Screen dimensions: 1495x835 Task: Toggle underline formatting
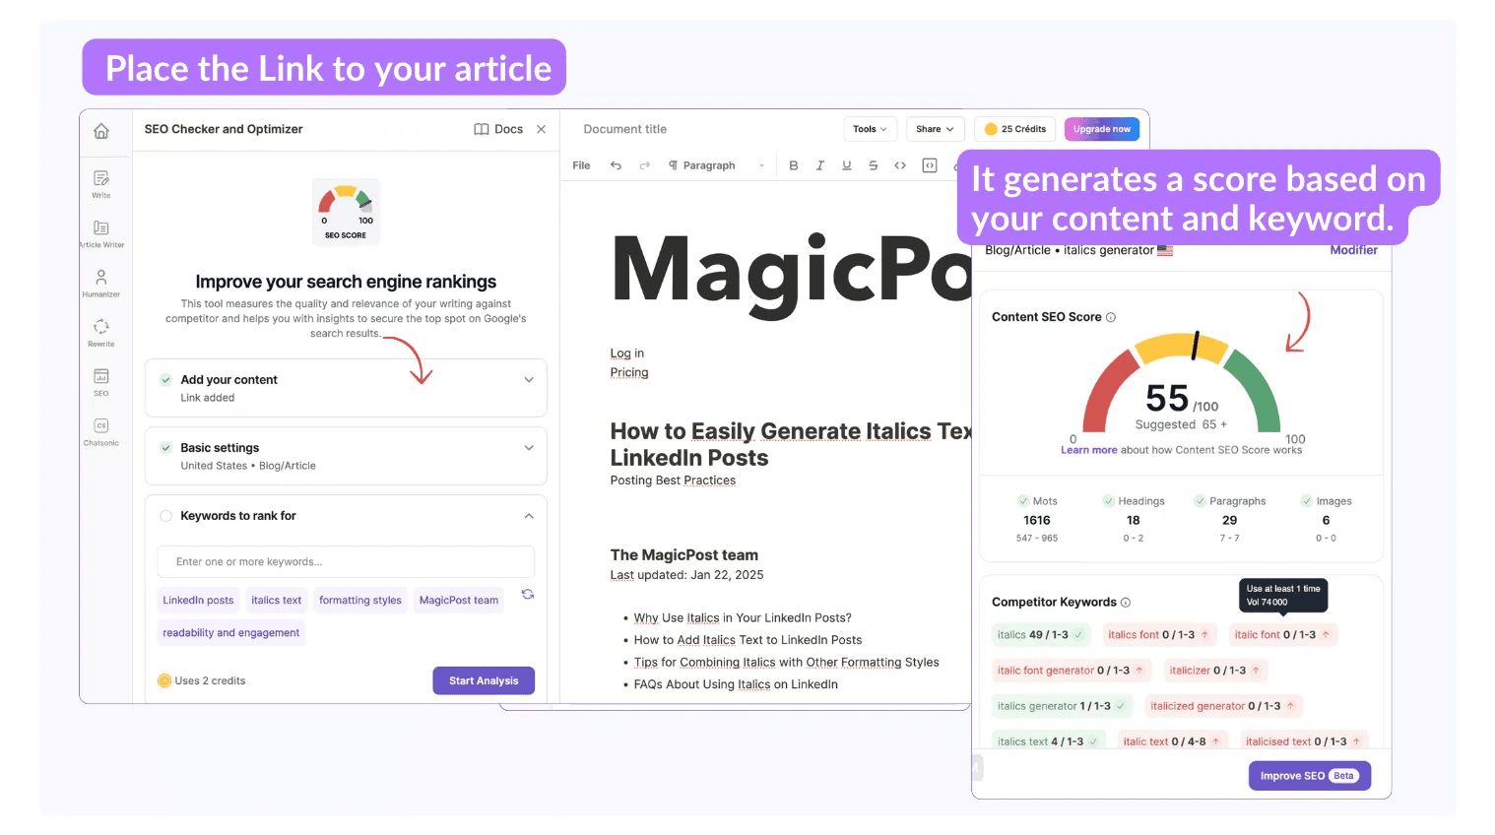pyautogui.click(x=847, y=165)
